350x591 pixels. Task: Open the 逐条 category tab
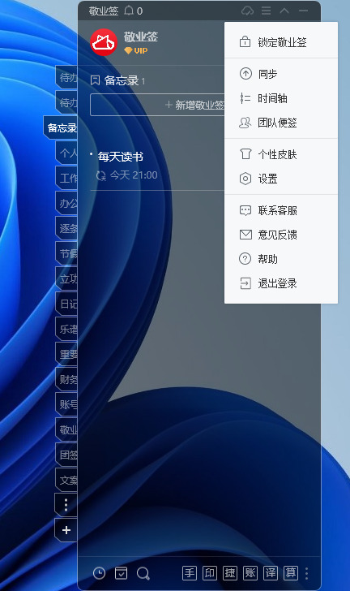[x=66, y=228]
